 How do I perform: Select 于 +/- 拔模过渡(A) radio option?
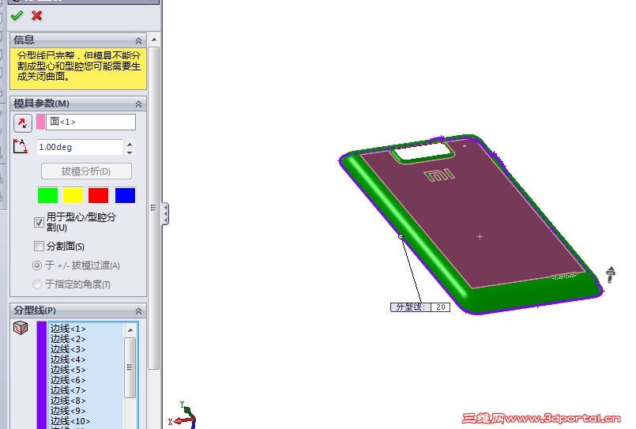(37, 265)
